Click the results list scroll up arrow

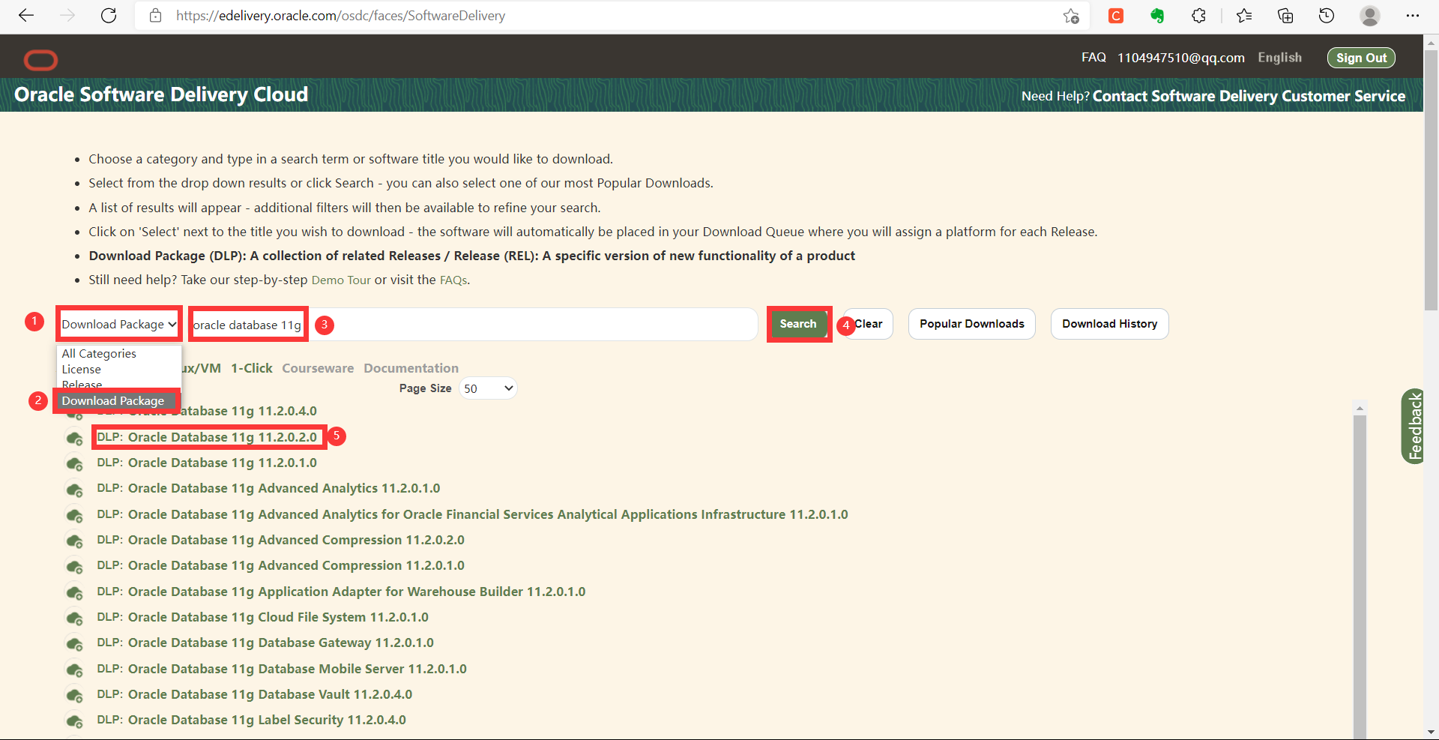1360,409
